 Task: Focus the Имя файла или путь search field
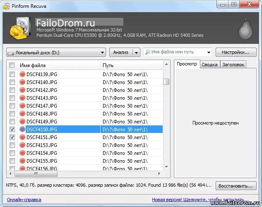coord(178,52)
